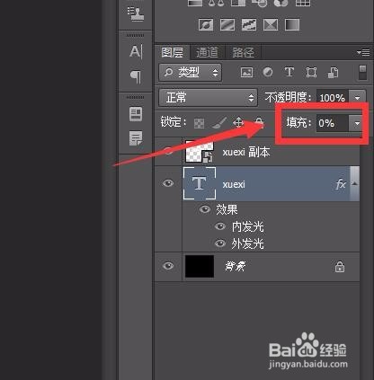Click the 不透明度 100% value field

pyautogui.click(x=333, y=98)
